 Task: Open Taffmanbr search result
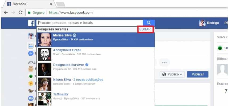click(x=96, y=99)
